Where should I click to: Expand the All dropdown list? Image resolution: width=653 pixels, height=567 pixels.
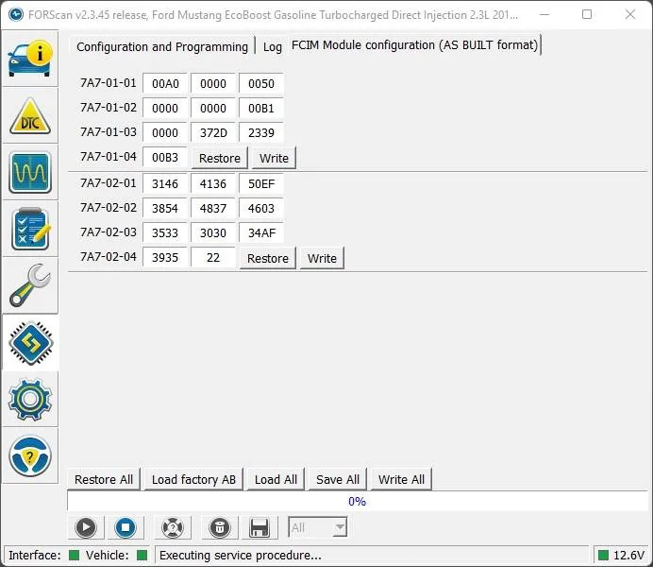[341, 527]
